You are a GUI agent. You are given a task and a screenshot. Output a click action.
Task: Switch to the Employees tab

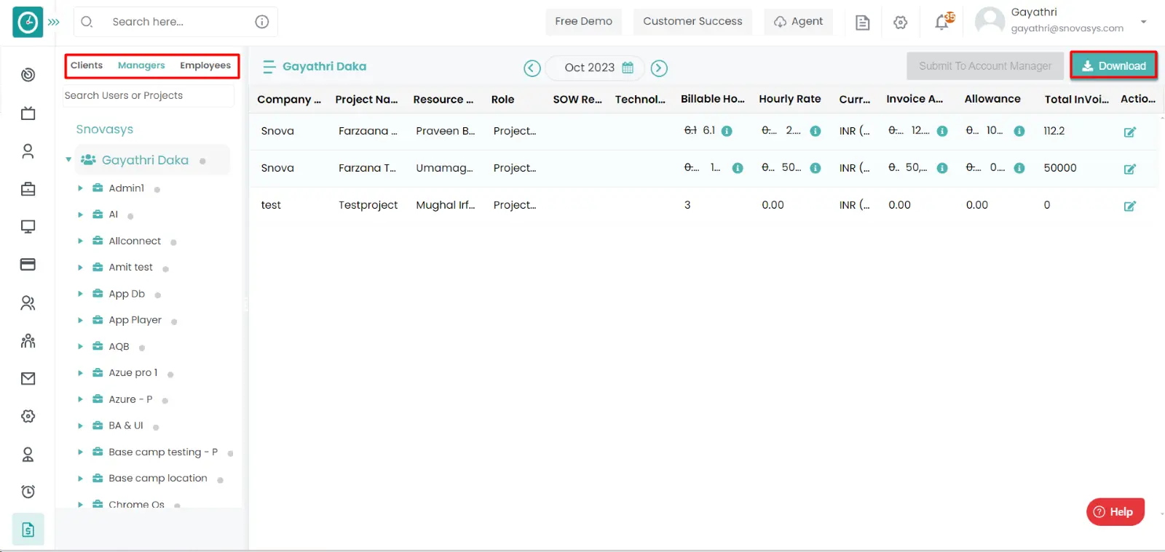(205, 65)
